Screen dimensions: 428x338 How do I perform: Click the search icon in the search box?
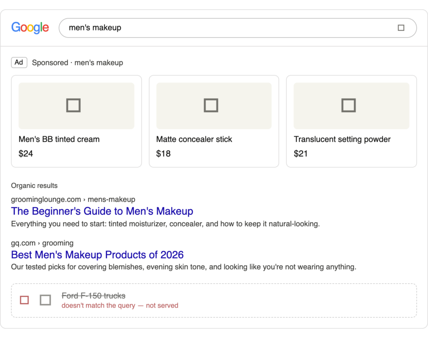click(x=401, y=28)
